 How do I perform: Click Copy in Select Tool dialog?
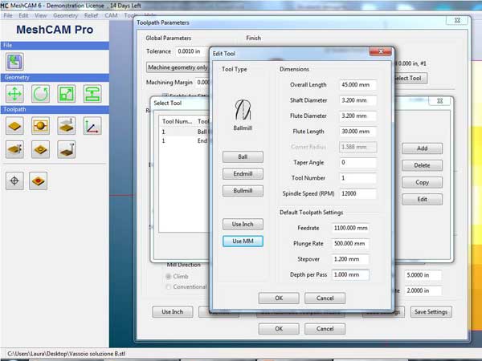pos(422,182)
